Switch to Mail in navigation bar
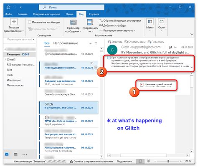This screenshot has height=167, width=198. [x=7, y=154]
